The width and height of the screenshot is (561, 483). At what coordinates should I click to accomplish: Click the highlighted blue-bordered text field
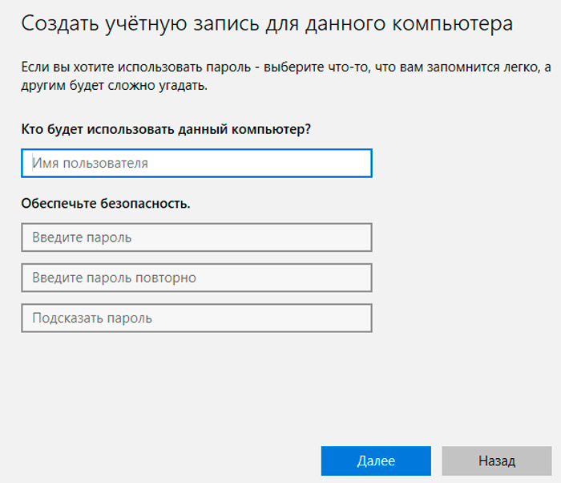(196, 163)
